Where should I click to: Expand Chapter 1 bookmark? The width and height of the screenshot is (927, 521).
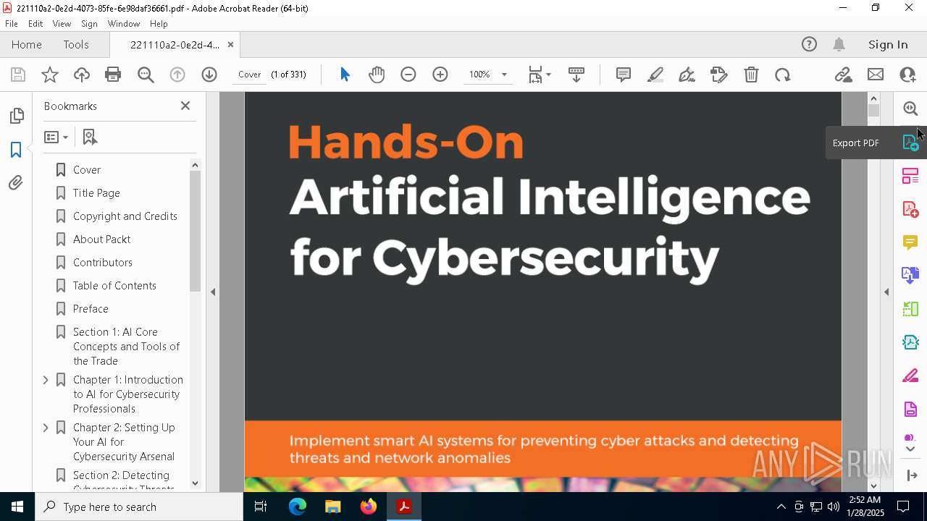click(x=46, y=380)
